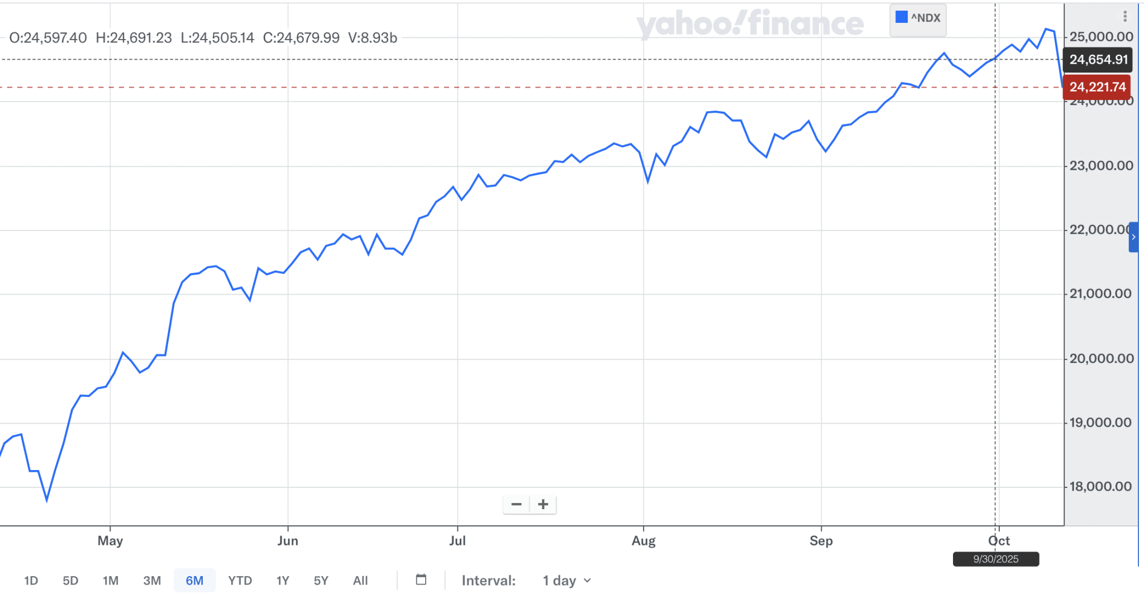
Task: Select the 1D time range
Action: 31,581
